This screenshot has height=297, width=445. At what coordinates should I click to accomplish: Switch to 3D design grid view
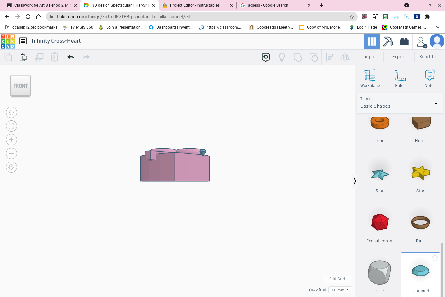click(x=372, y=41)
